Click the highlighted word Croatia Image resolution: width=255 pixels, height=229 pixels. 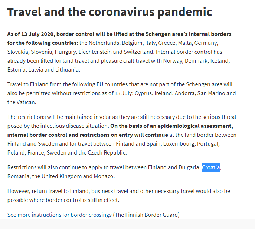point(211,167)
